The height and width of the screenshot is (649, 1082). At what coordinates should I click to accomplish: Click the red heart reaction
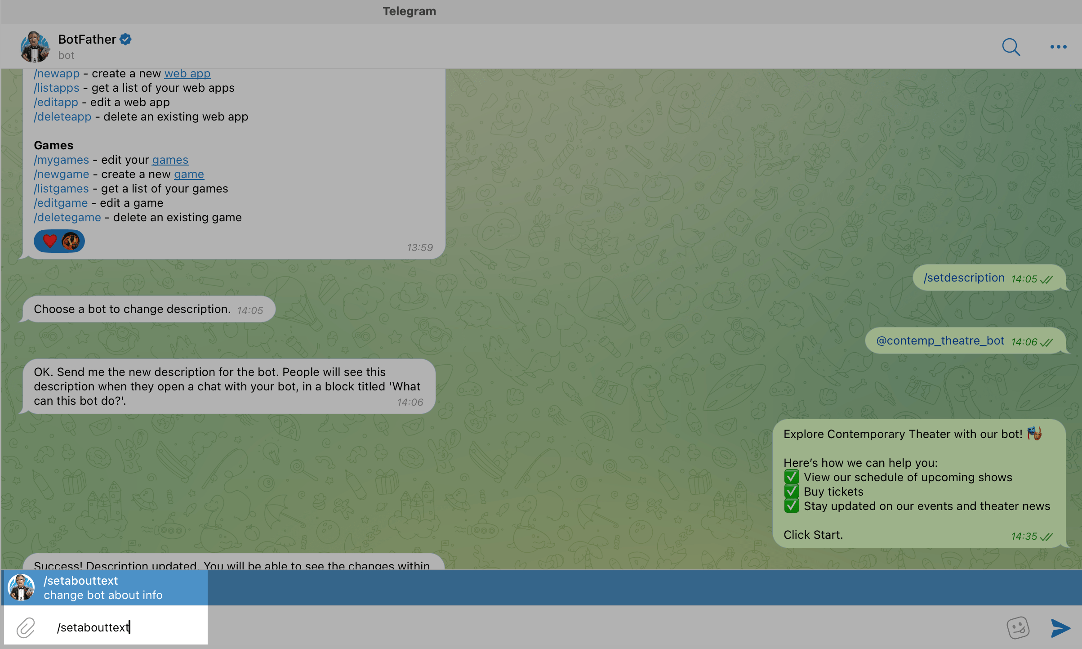click(49, 241)
